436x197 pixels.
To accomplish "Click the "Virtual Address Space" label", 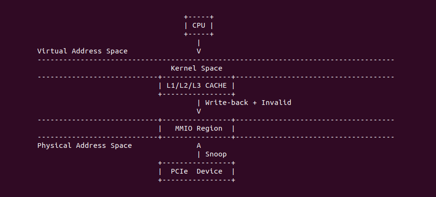I will (82, 51).
